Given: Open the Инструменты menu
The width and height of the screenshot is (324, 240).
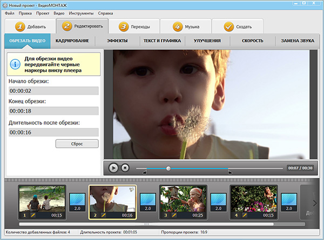Looking at the screenshot, I should point(81,13).
